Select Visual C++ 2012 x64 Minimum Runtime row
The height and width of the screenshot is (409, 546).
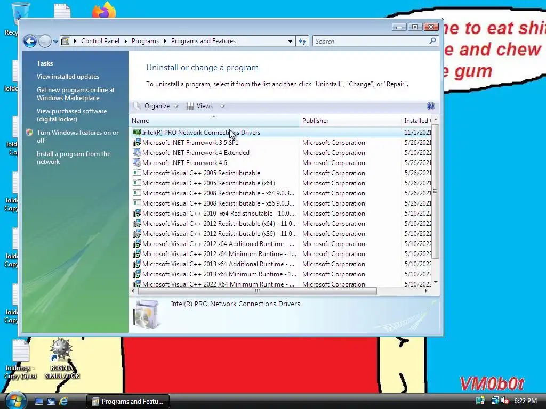click(282, 254)
